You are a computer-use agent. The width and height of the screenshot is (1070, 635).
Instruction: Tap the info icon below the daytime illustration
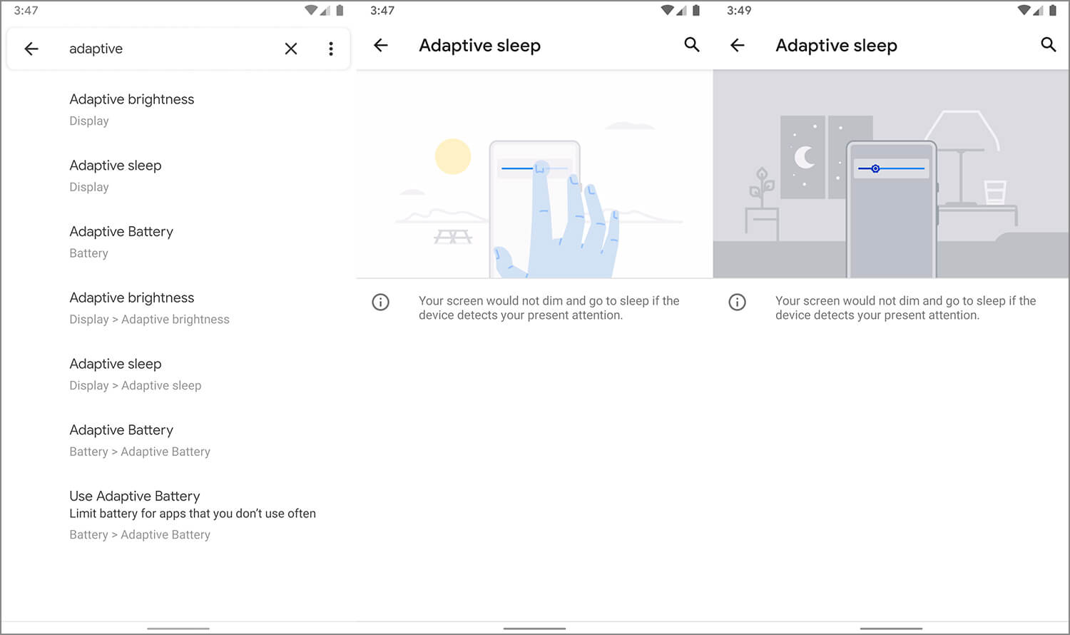(x=381, y=303)
